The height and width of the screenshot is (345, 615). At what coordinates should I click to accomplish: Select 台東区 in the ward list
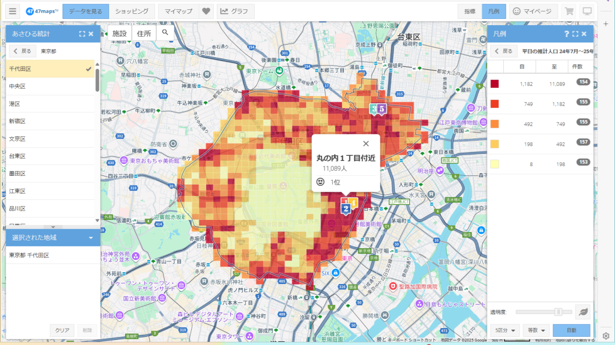[x=50, y=156]
